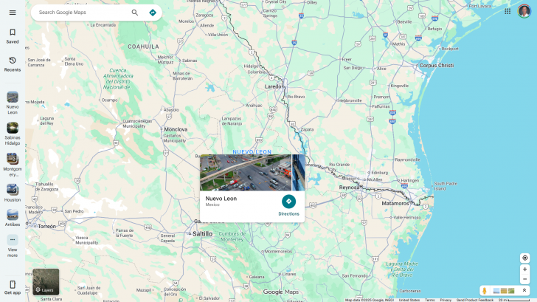
Task: Select Houston from recent places
Action: [13, 192]
